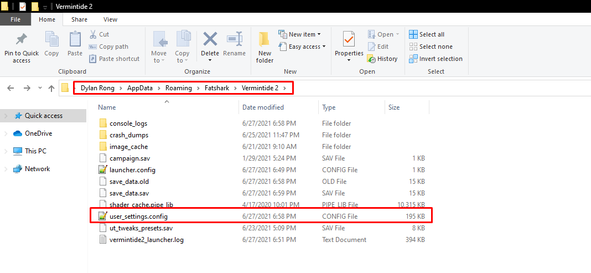Click the Up directory arrow
This screenshot has width=591, height=273.
[x=51, y=88]
